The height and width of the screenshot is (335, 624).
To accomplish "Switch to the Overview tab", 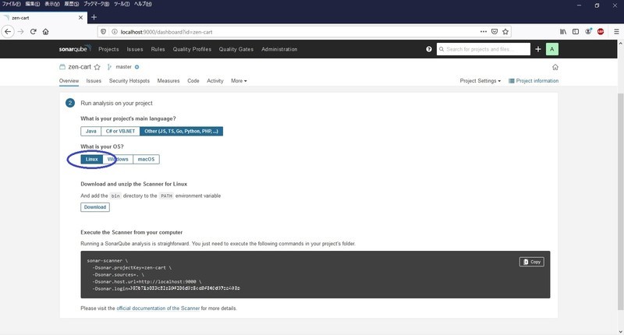I will tap(69, 81).
